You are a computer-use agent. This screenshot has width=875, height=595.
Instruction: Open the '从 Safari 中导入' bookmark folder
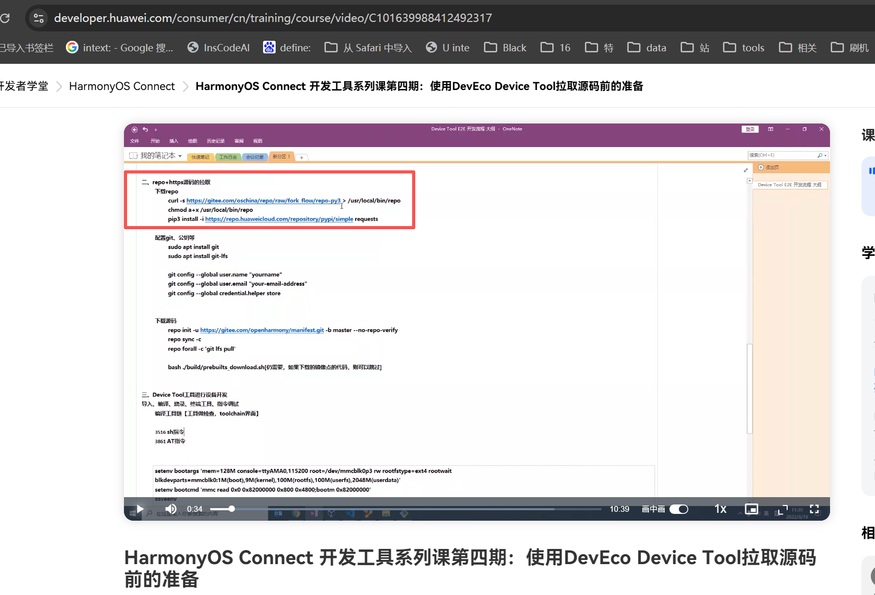tap(368, 48)
